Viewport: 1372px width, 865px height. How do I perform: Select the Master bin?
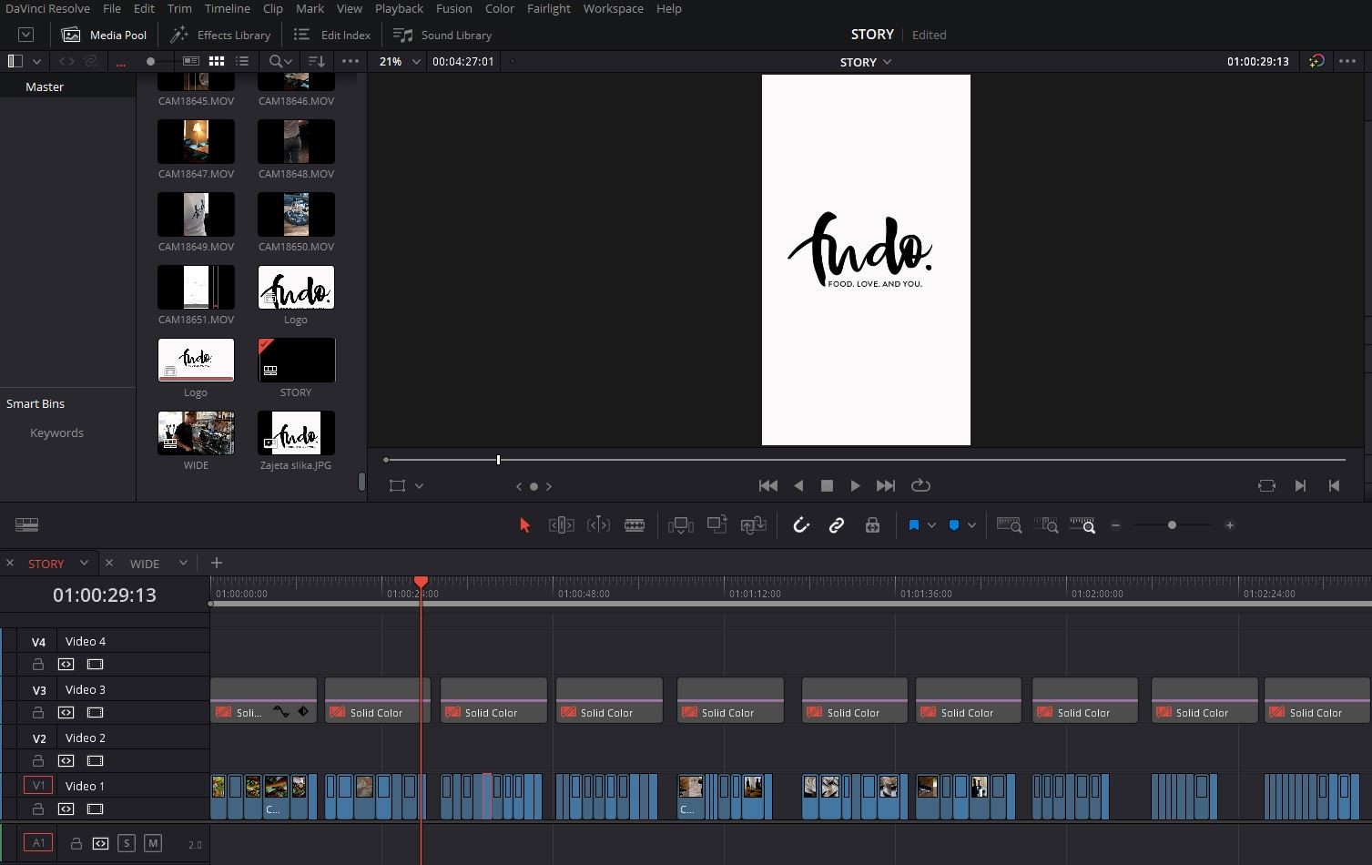tap(45, 86)
